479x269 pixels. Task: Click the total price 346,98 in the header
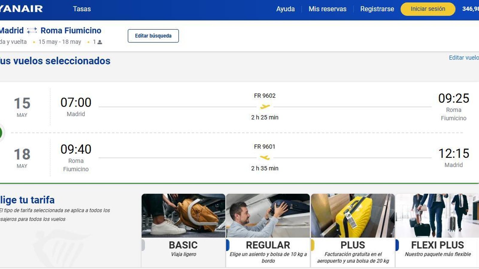tap(470, 9)
